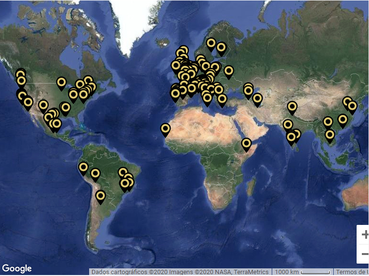Open the marker beside the Caspian Sea
Screen dimensions: 369x276
257,100
